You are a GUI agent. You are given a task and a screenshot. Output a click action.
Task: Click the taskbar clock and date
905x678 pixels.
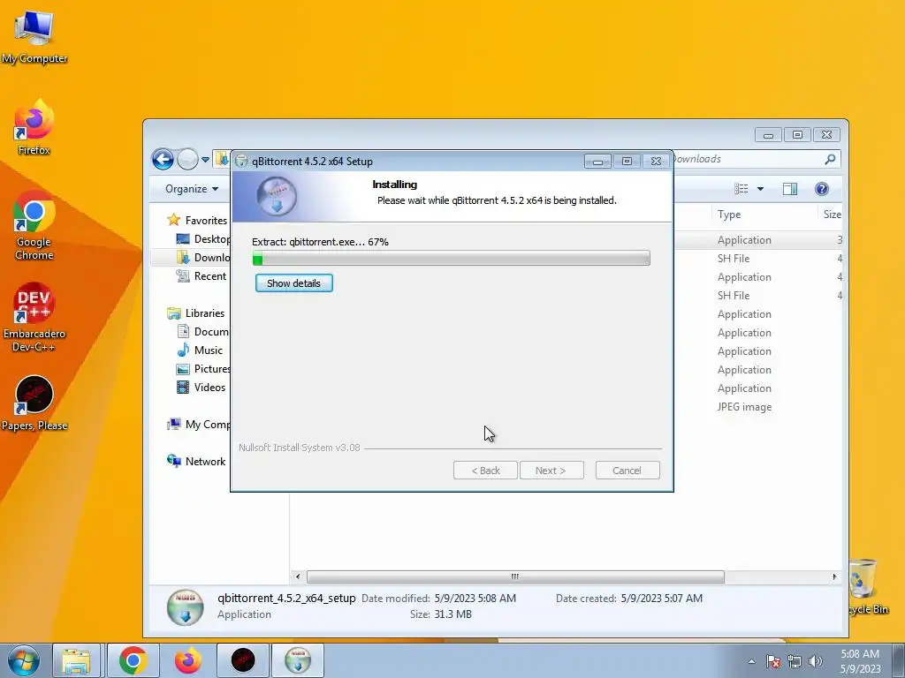coord(860,661)
